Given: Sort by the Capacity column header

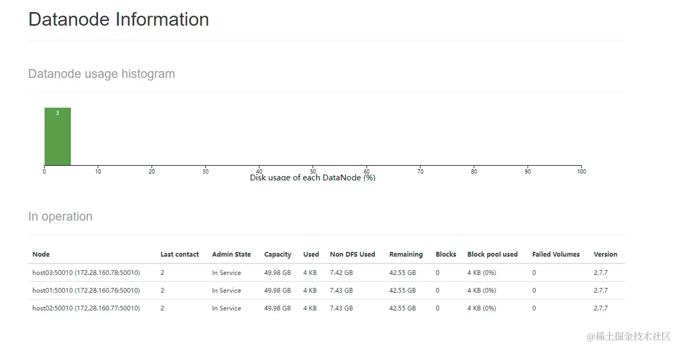Looking at the screenshot, I should click(278, 255).
